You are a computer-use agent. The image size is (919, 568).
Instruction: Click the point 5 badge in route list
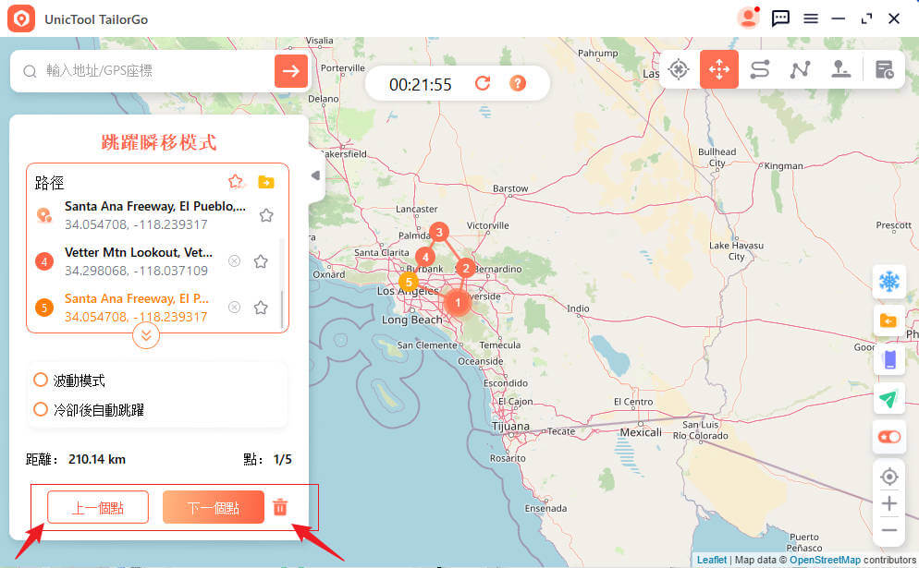(x=44, y=308)
